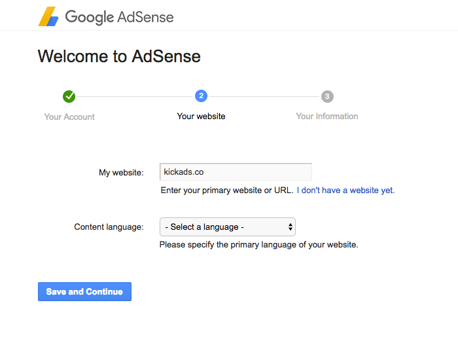Click the Enter your primary website hint text
This screenshot has width=458, height=364.
[226, 191]
